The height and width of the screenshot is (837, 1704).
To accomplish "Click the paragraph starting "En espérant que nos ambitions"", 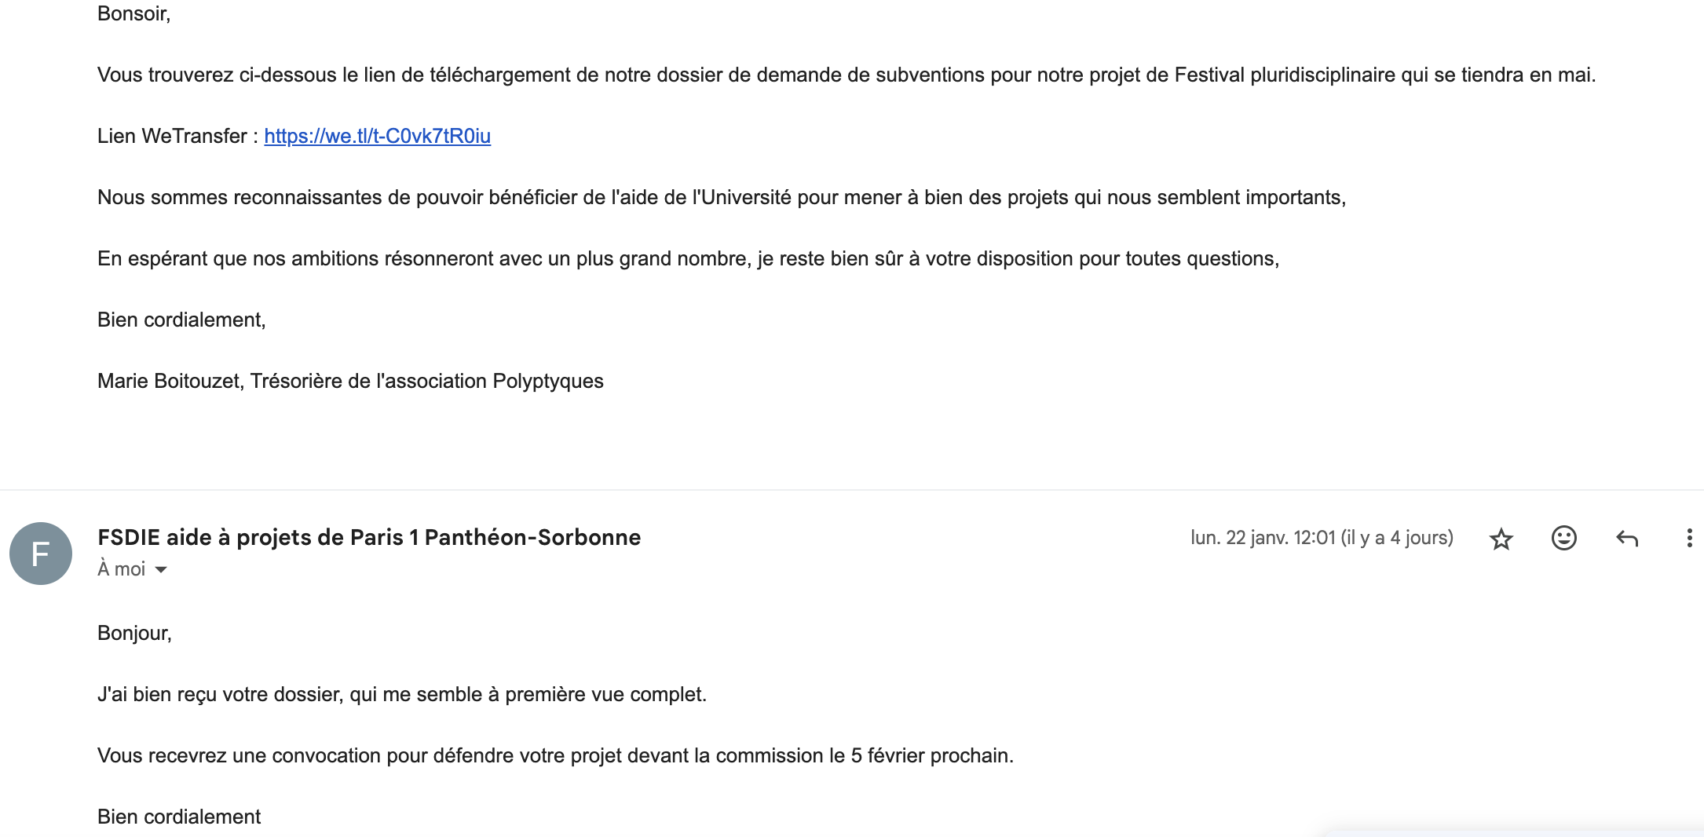I will [688, 258].
